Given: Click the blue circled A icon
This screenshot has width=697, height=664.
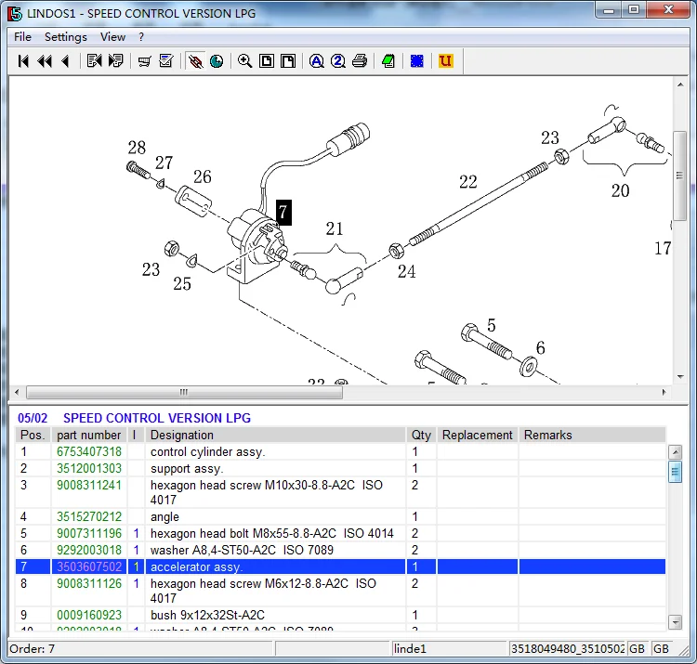Looking at the screenshot, I should (316, 61).
